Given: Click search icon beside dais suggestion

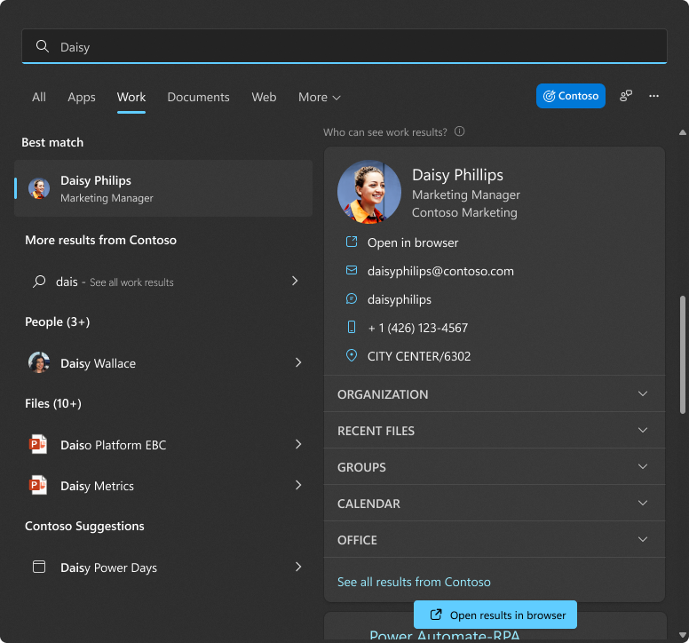Looking at the screenshot, I should (39, 282).
